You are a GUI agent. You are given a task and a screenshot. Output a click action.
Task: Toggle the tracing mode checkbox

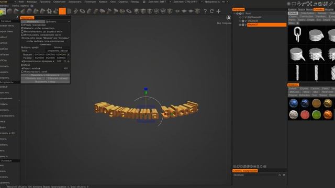pyautogui.click(x=22, y=25)
